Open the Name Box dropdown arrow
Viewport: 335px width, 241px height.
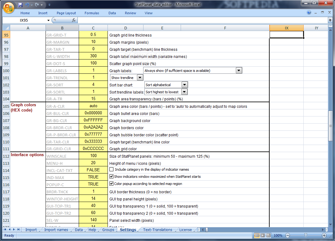(48, 20)
